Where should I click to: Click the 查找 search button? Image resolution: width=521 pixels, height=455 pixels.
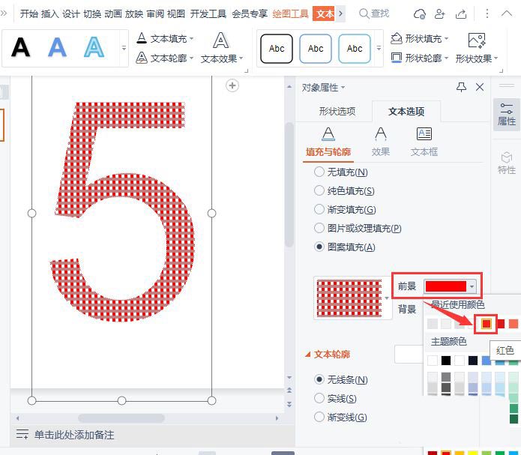pyautogui.click(x=374, y=13)
